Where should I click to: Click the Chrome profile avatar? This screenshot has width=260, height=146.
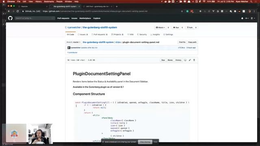(249, 11)
